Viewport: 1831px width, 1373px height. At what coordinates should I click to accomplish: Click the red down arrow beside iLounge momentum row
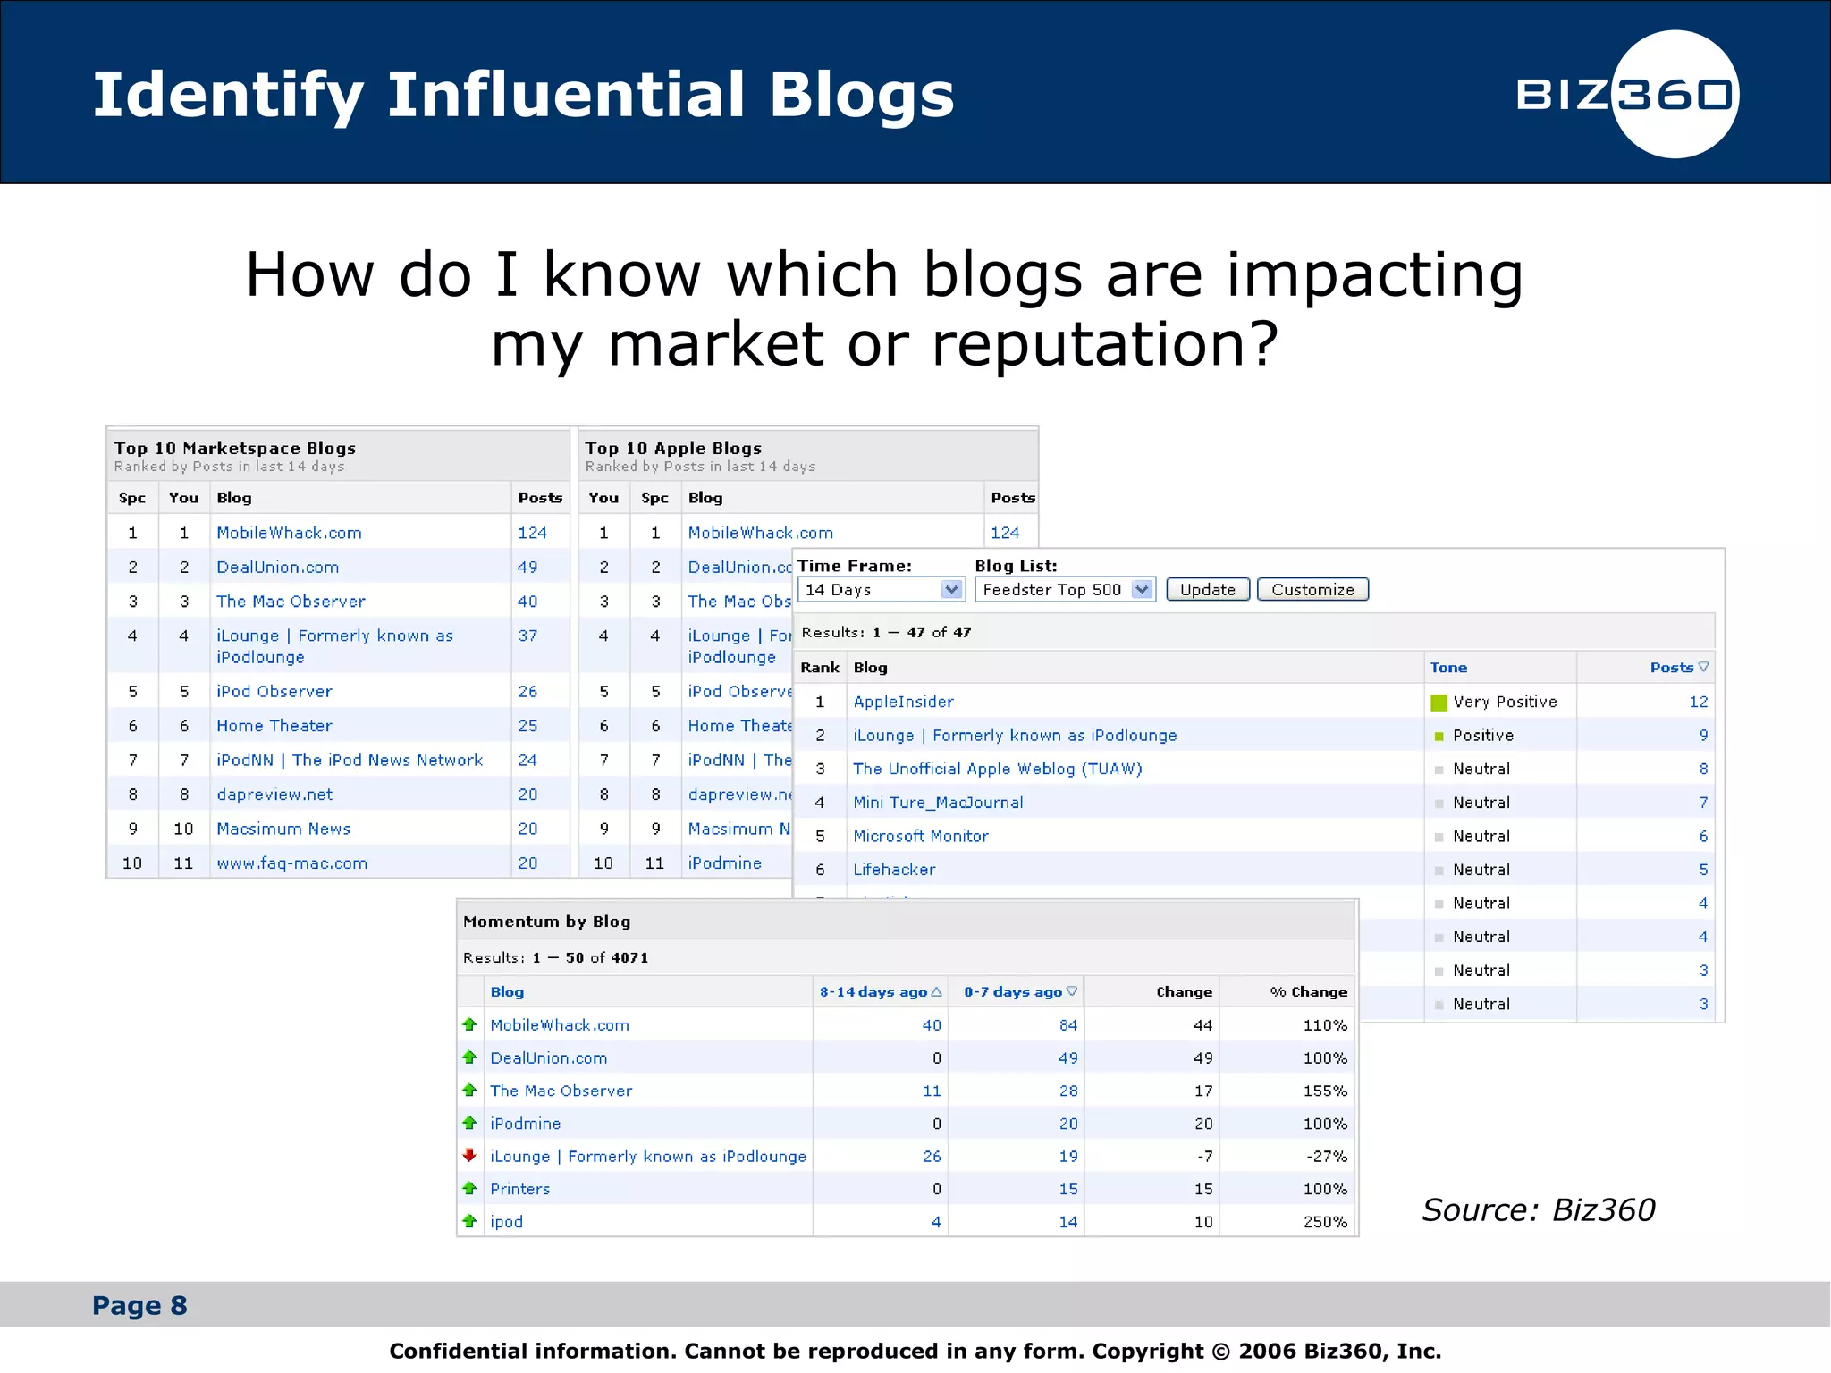tap(469, 1155)
